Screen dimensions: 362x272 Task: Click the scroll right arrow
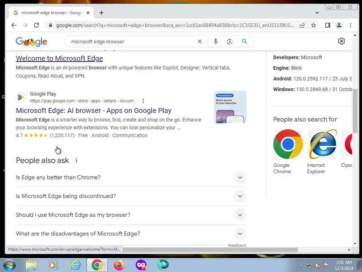(349, 250)
